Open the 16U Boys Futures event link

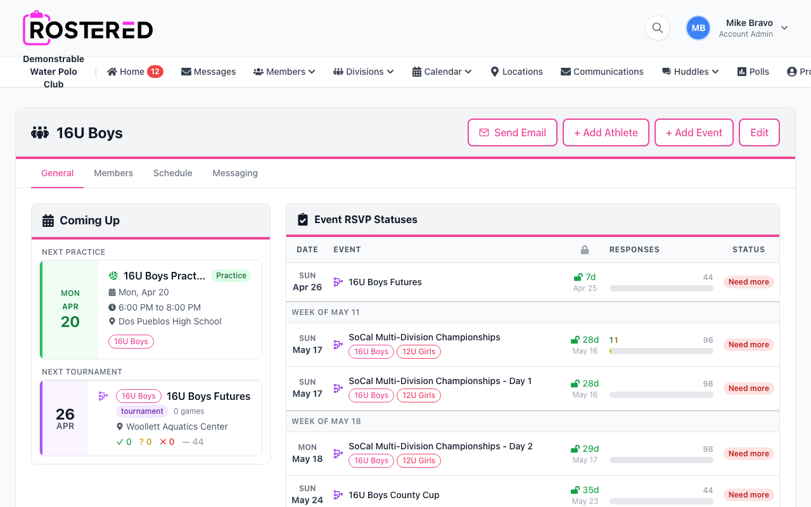pos(385,282)
